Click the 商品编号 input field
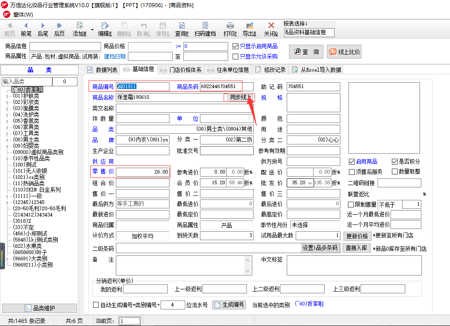Viewport: 450px width, 326px height. click(143, 87)
